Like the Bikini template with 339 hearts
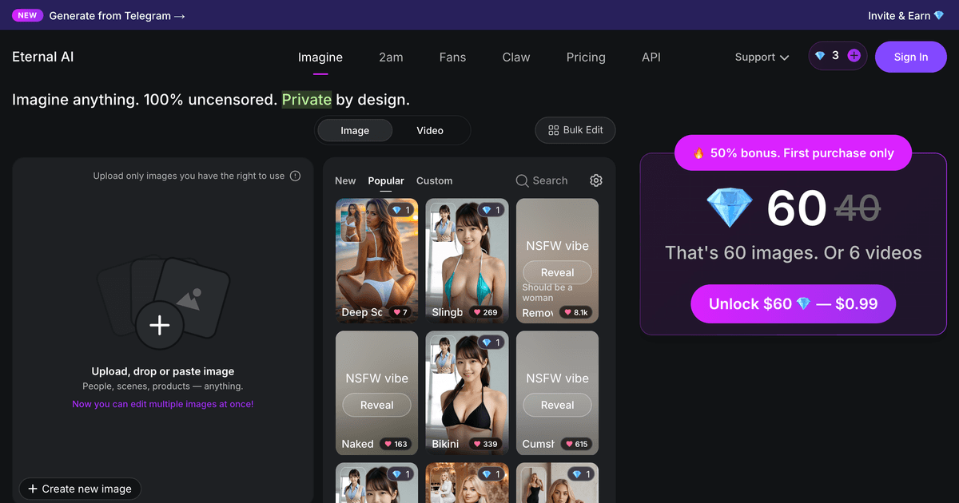 [x=485, y=444]
